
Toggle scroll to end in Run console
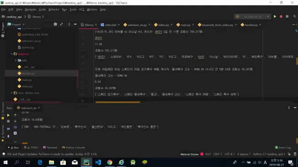pos(15,133)
